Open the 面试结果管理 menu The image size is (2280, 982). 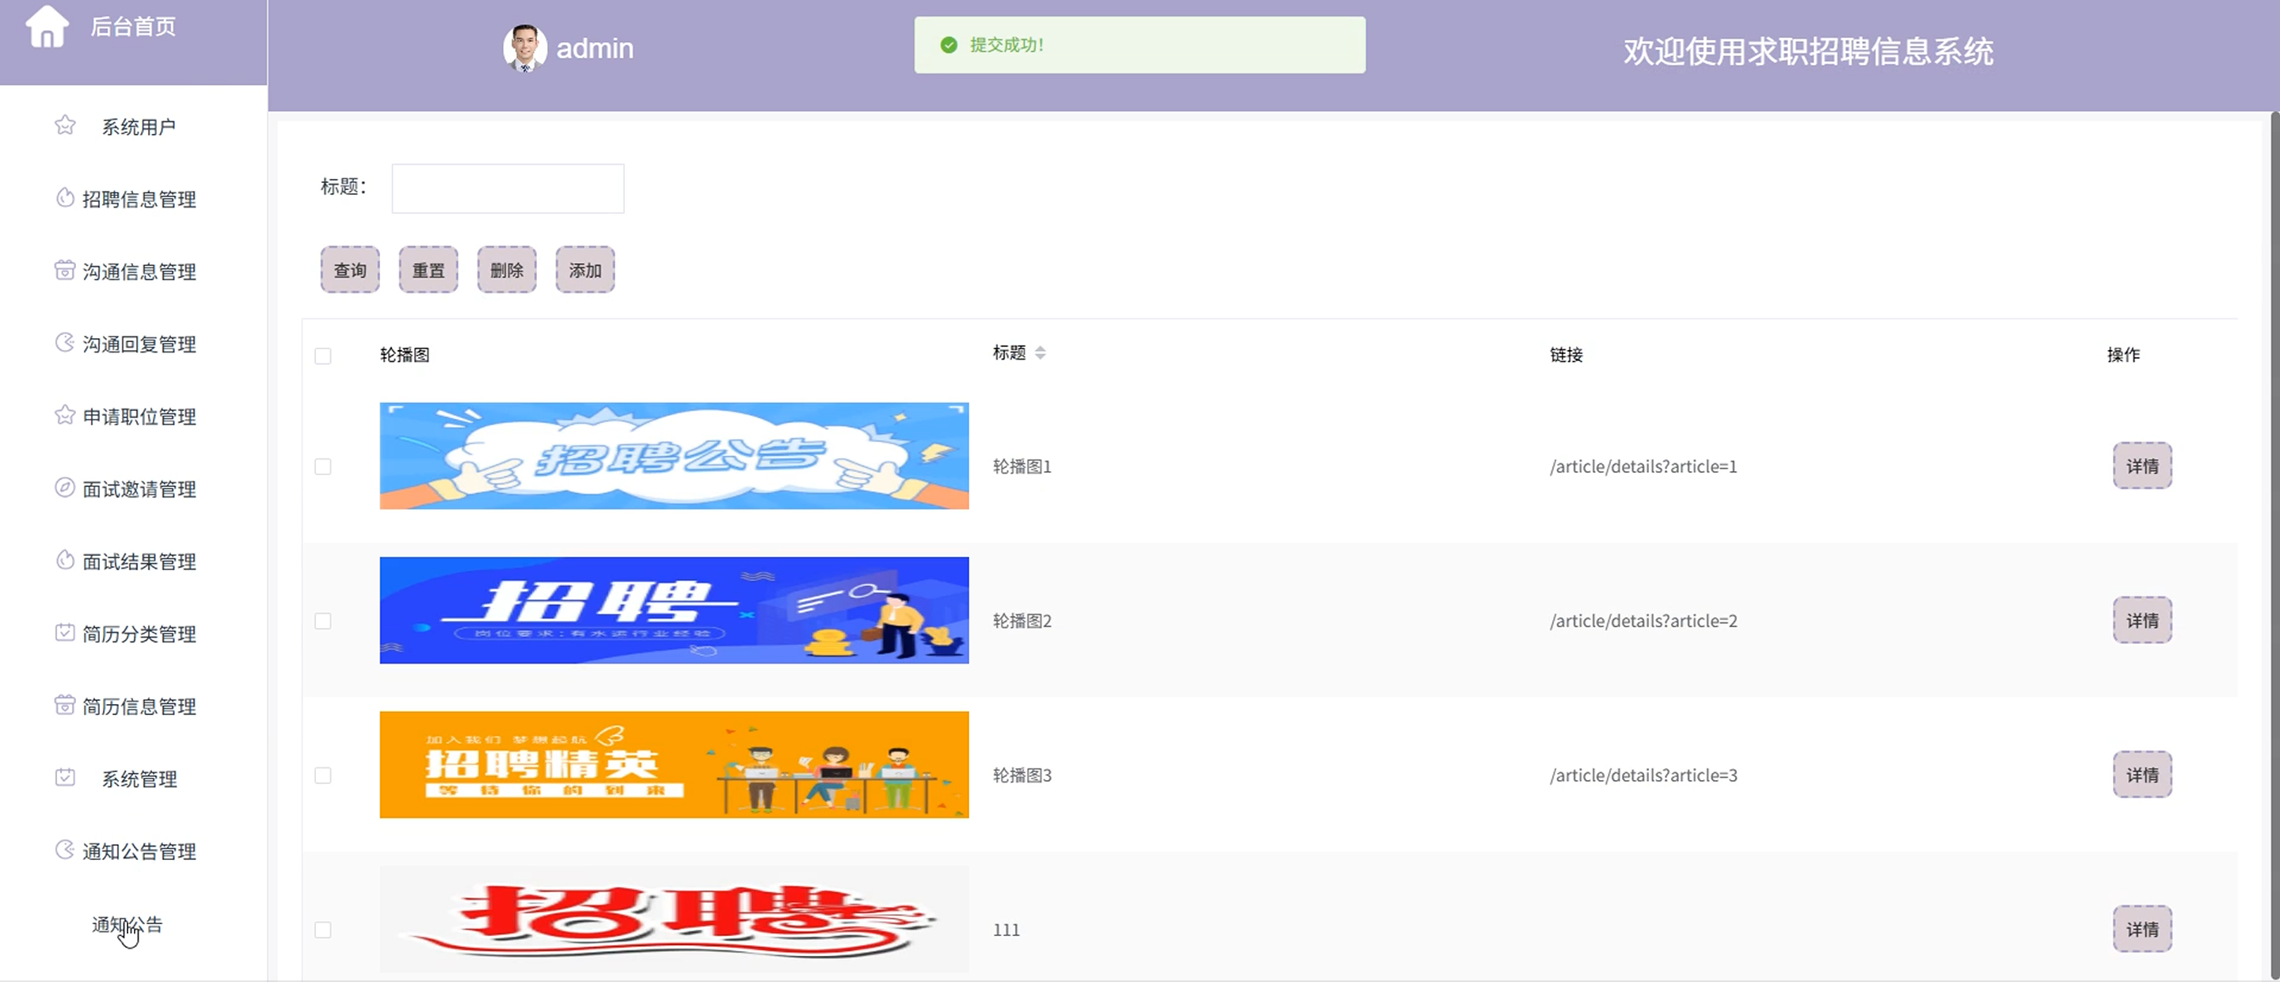coord(139,561)
